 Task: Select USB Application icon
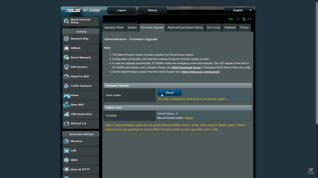click(x=66, y=114)
